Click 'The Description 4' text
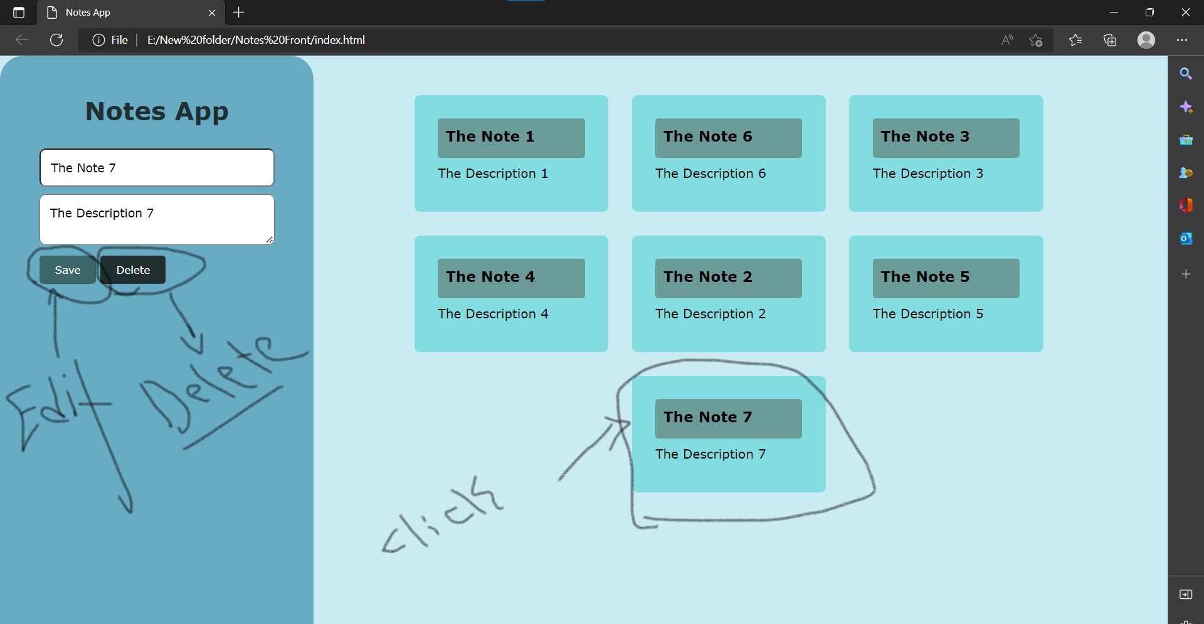Screen dimensions: 1204x624 (493, 314)
